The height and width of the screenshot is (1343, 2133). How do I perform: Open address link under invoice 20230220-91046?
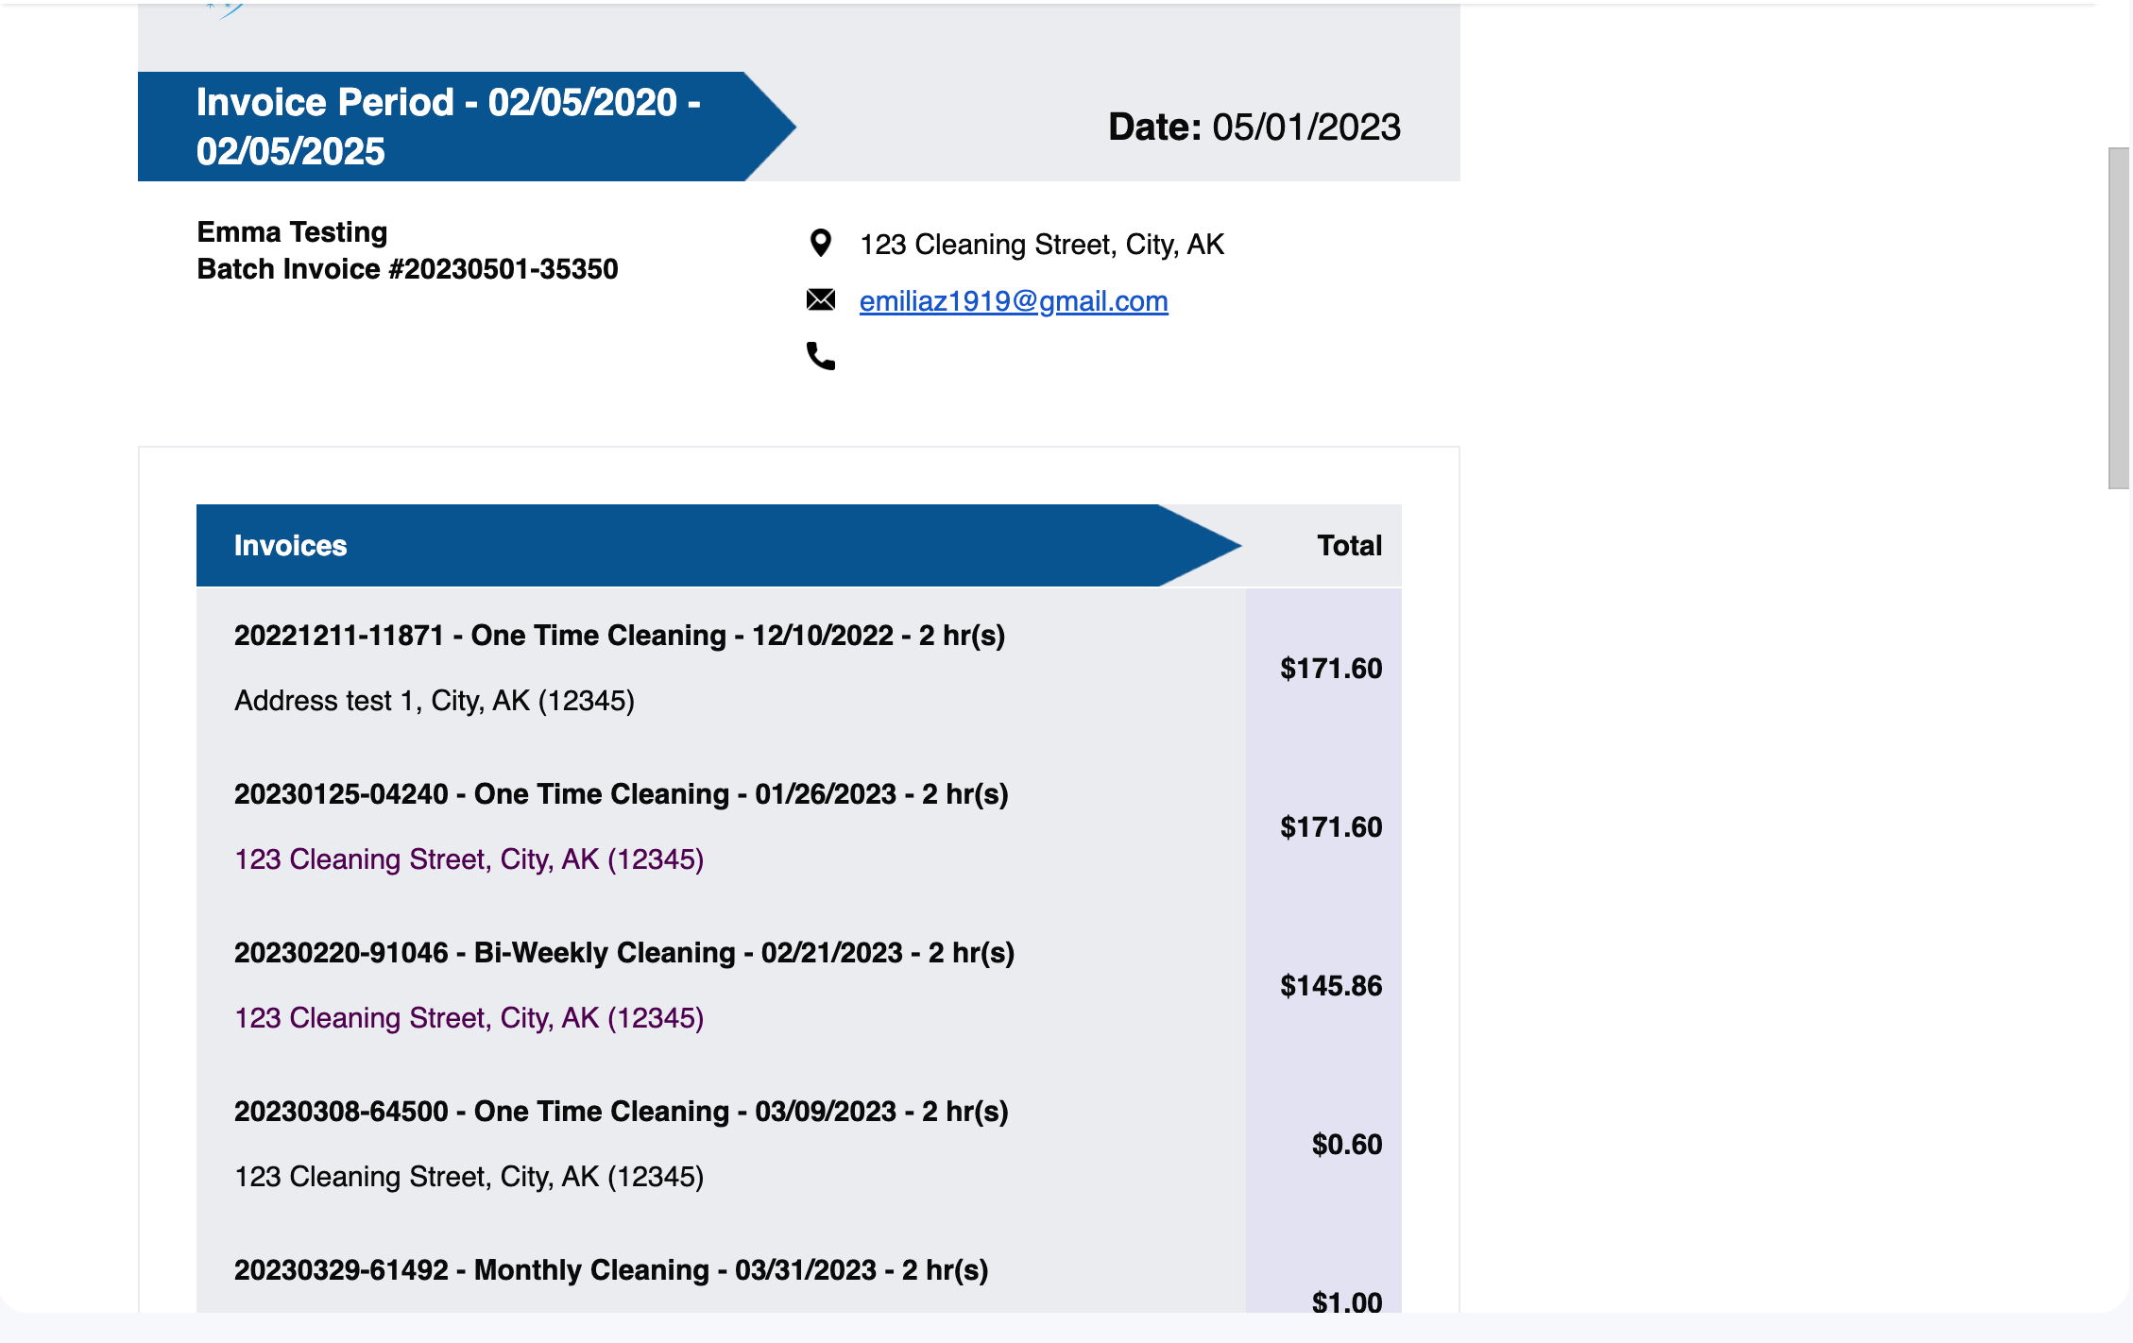pos(469,1018)
